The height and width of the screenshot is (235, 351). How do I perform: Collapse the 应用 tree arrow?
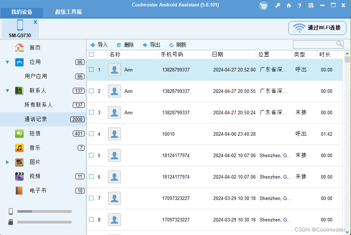pos(8,62)
